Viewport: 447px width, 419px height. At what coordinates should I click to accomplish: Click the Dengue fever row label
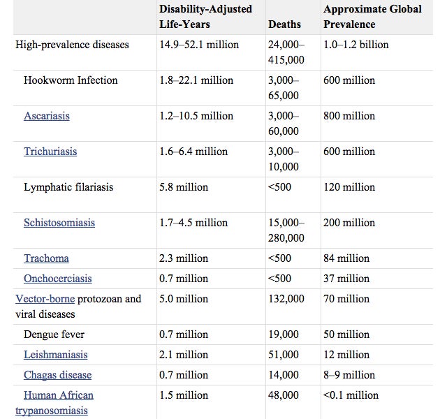55,335
